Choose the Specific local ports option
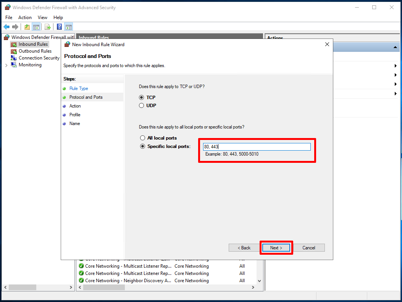402x302 pixels. (x=142, y=146)
